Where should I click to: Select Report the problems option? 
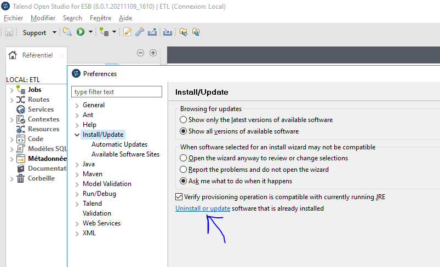point(183,170)
